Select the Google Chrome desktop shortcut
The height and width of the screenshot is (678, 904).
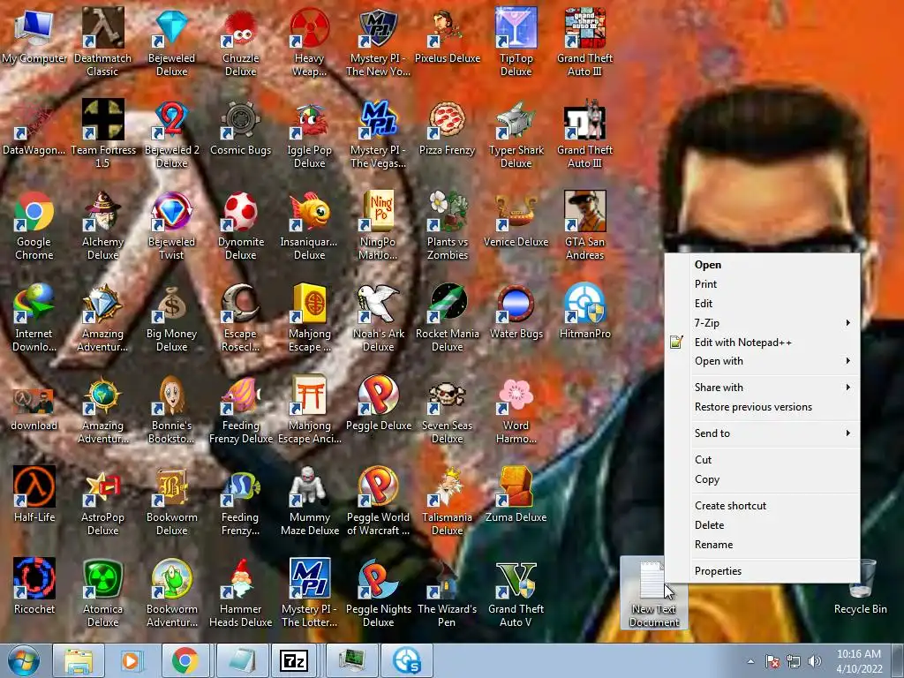click(34, 225)
